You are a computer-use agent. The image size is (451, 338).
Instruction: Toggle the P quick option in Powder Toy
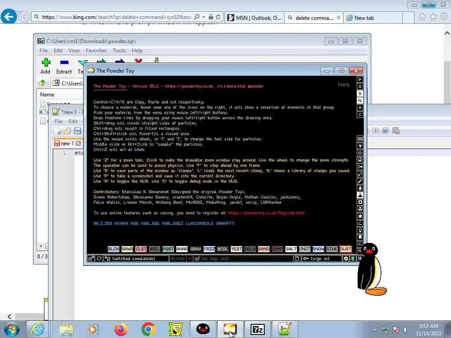click(x=360, y=80)
